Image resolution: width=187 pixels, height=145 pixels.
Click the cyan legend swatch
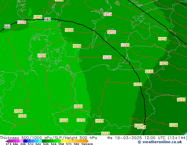[40, 141]
